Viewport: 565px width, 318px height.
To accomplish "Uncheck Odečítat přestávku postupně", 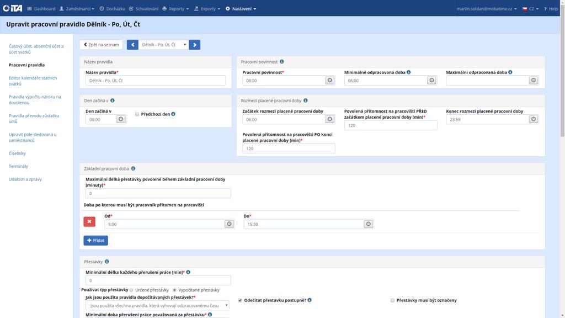I will pyautogui.click(x=240, y=300).
